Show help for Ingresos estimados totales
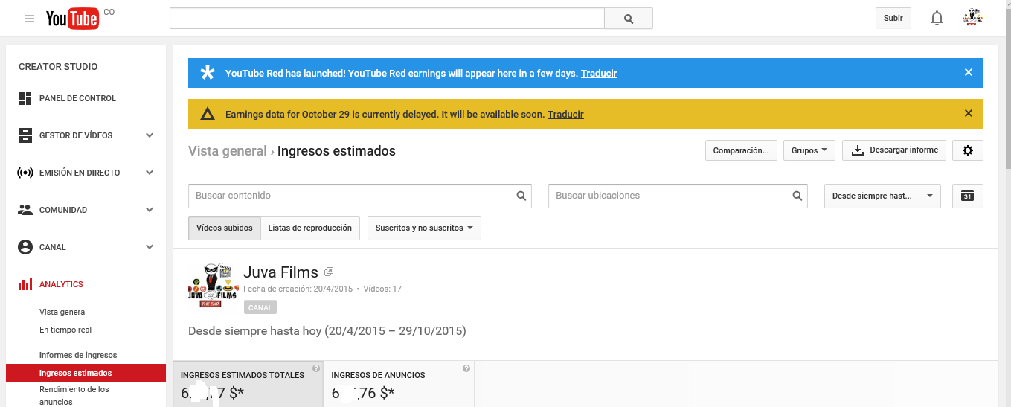This screenshot has height=407, width=1011. [x=316, y=368]
